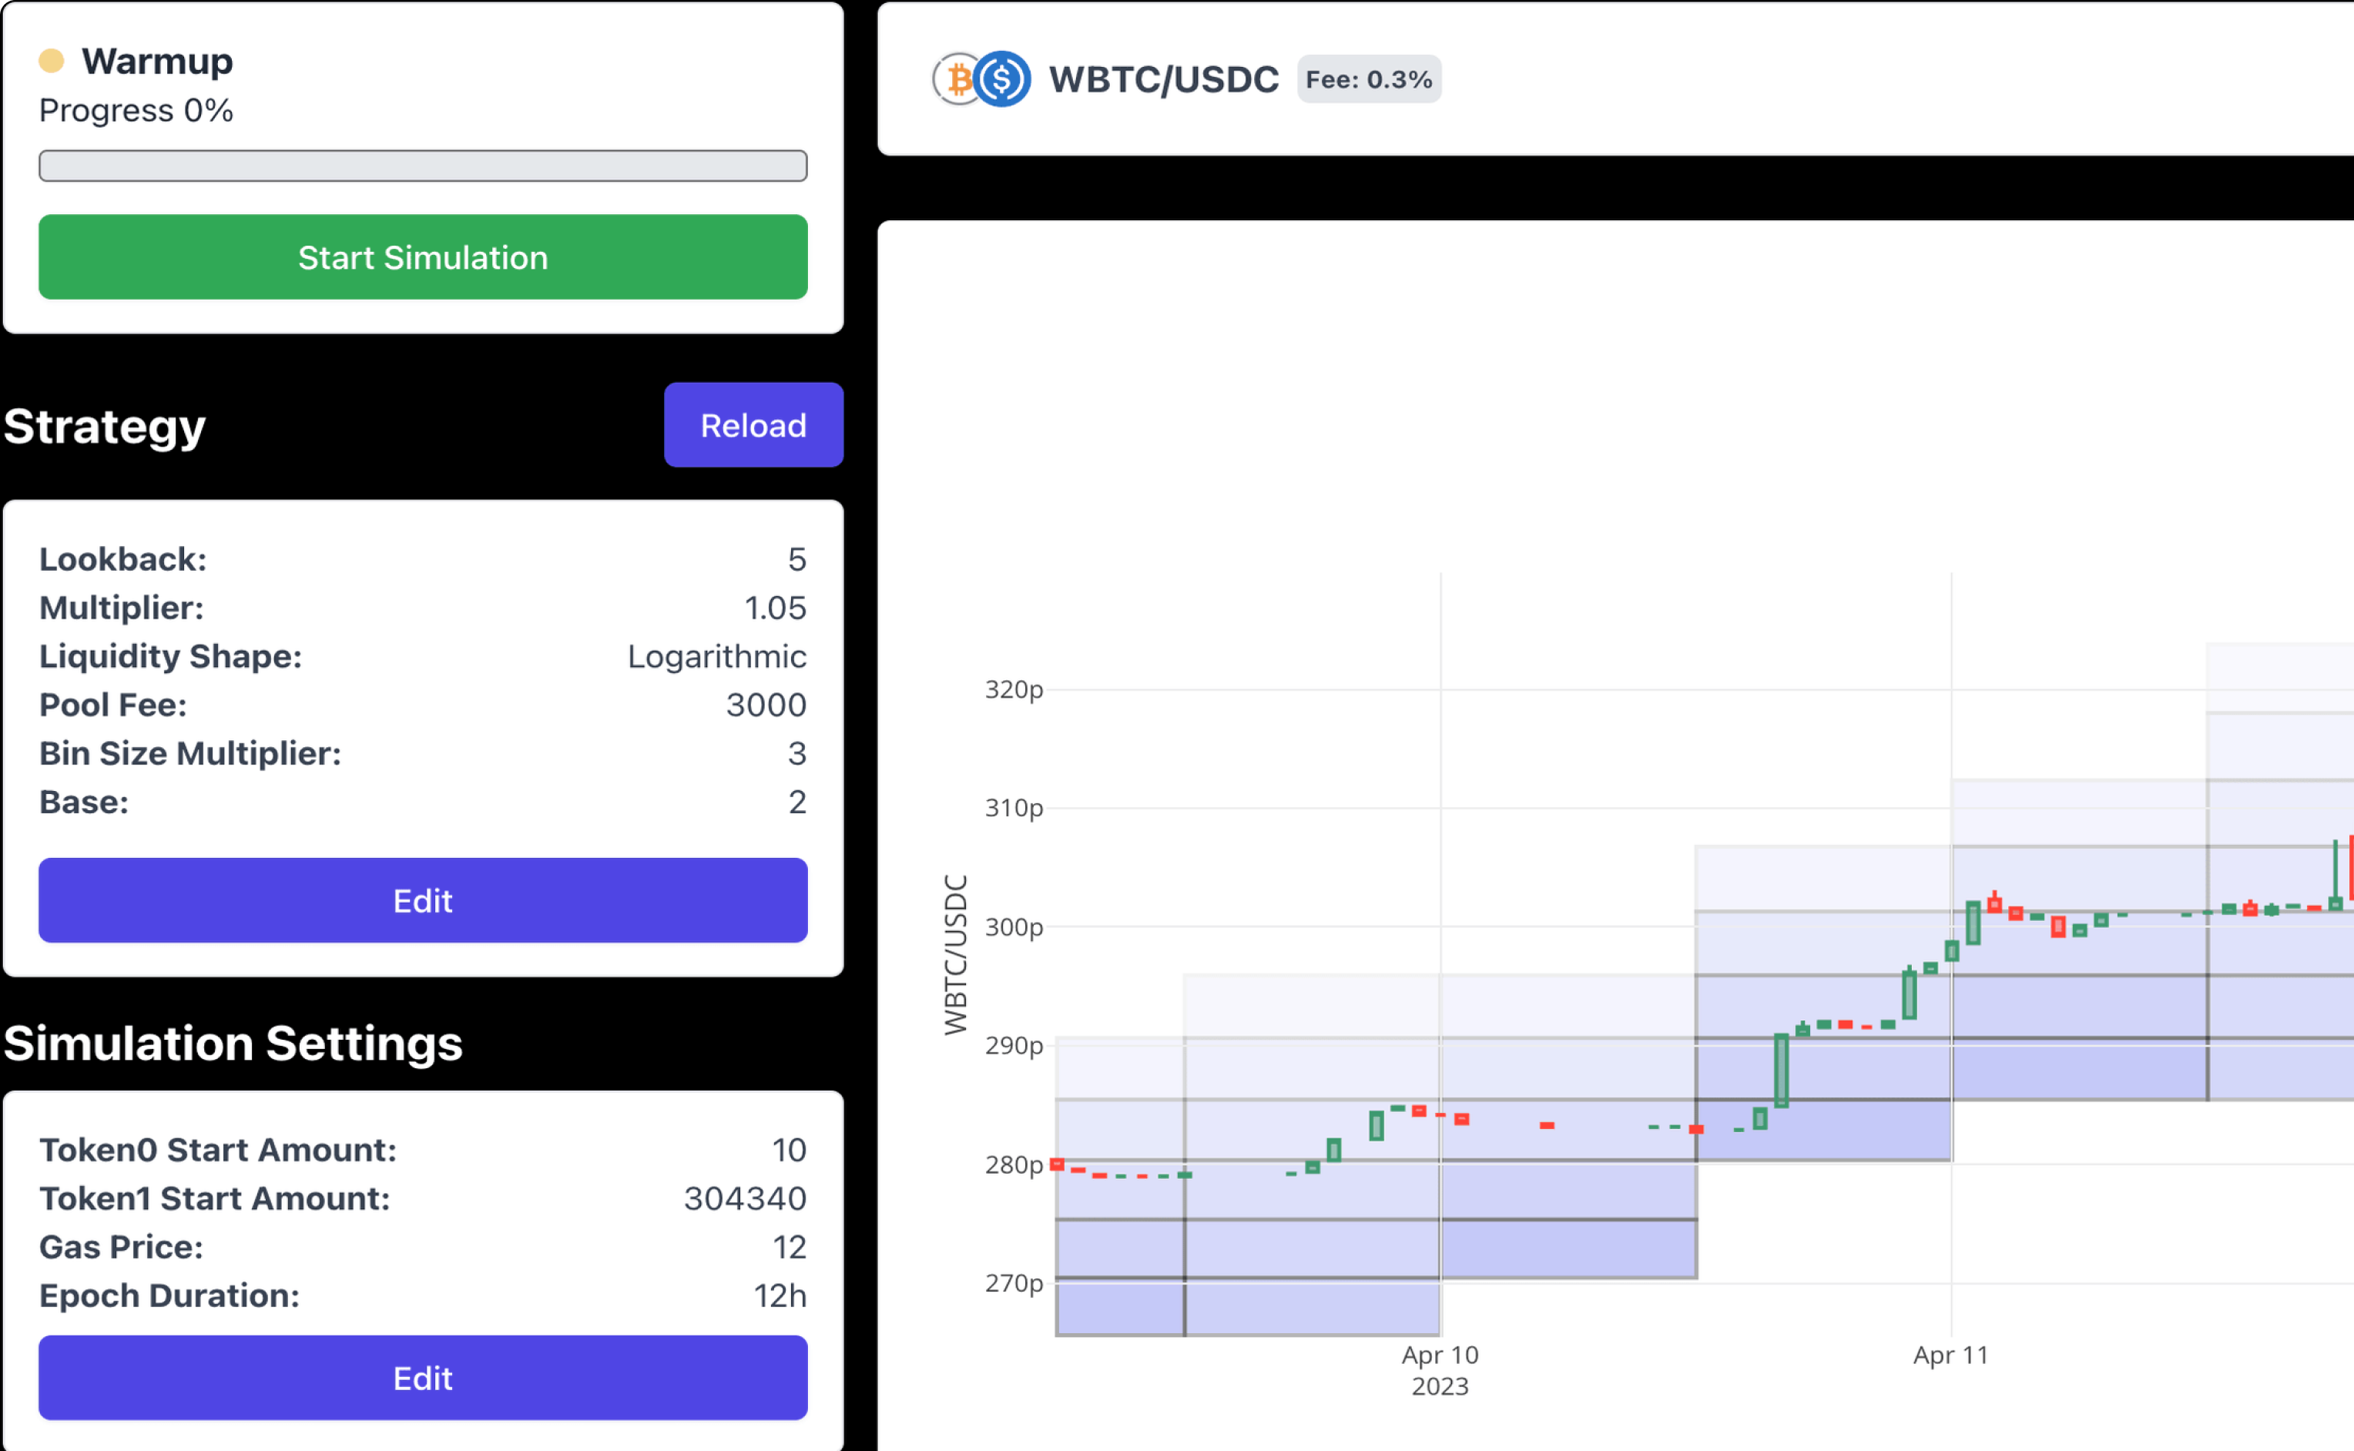The width and height of the screenshot is (2354, 1451).
Task: Click the Token0 Start Amount value 10
Action: [788, 1151]
